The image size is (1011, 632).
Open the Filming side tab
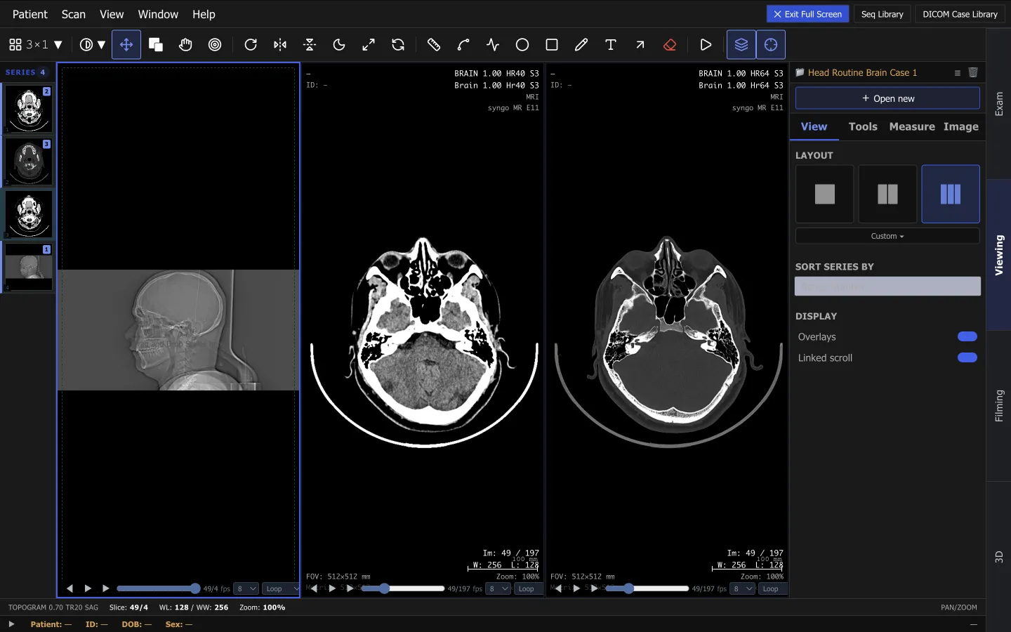tap(998, 406)
